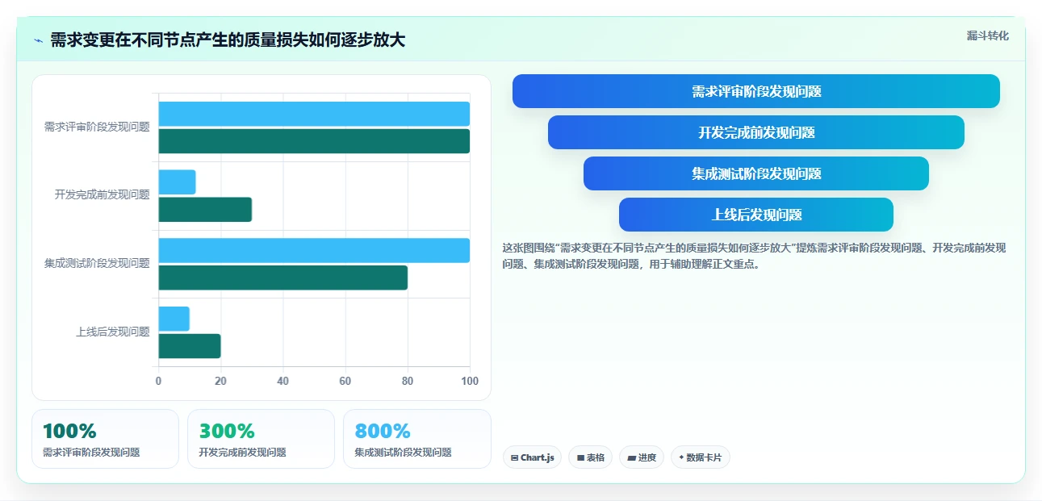This screenshot has width=1042, height=501.
Task: Click the funnel stage 上线后发现问题
Action: point(756,215)
